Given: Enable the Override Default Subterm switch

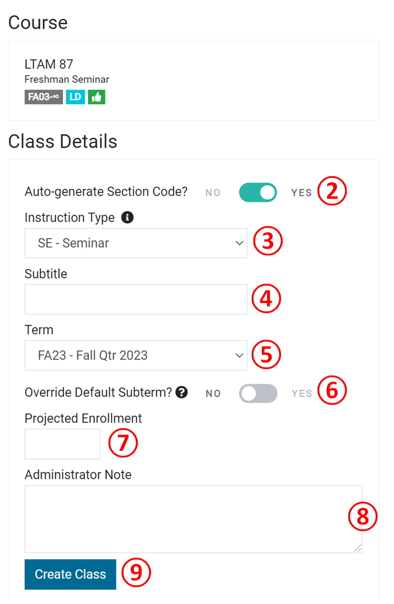Looking at the screenshot, I should point(258,393).
